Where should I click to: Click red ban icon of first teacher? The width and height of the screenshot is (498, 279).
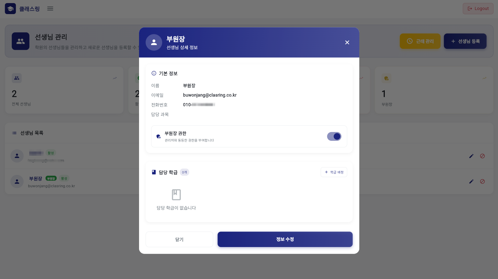tap(482, 156)
